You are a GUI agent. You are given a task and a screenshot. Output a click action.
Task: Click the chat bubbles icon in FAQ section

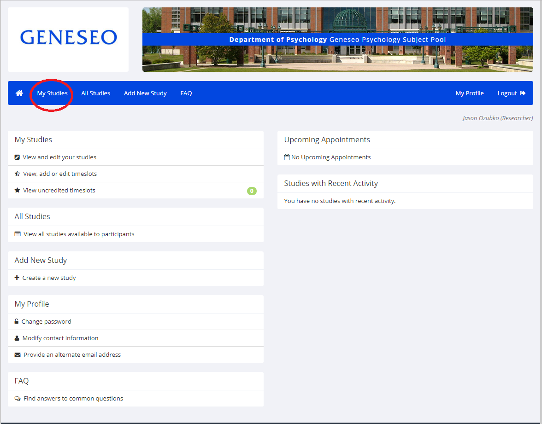[18, 399]
